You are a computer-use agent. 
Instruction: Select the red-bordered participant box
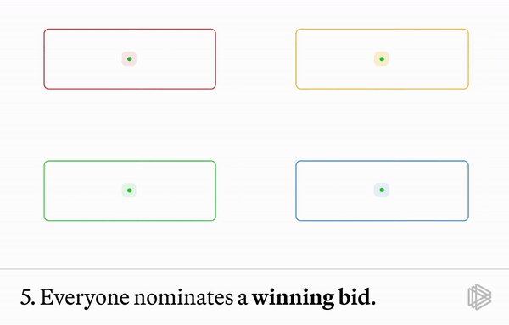pos(130,59)
